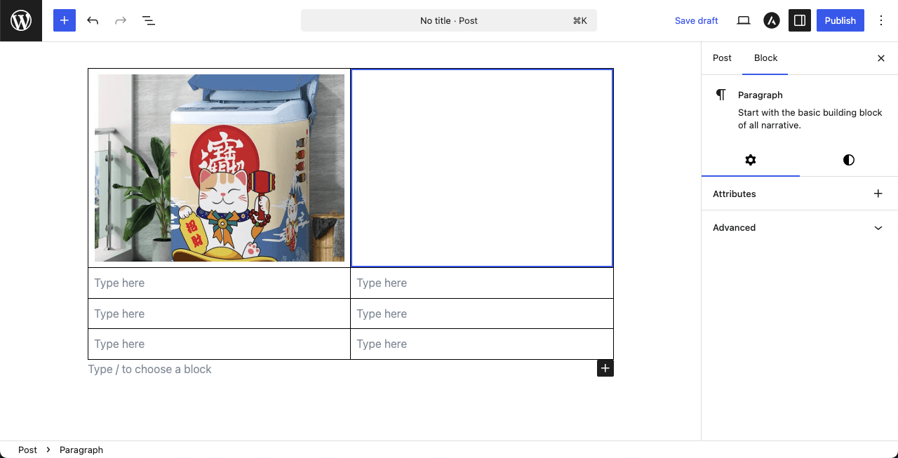Open the Document Overview list view
Viewport: 898px width, 458px height.
pos(149,20)
